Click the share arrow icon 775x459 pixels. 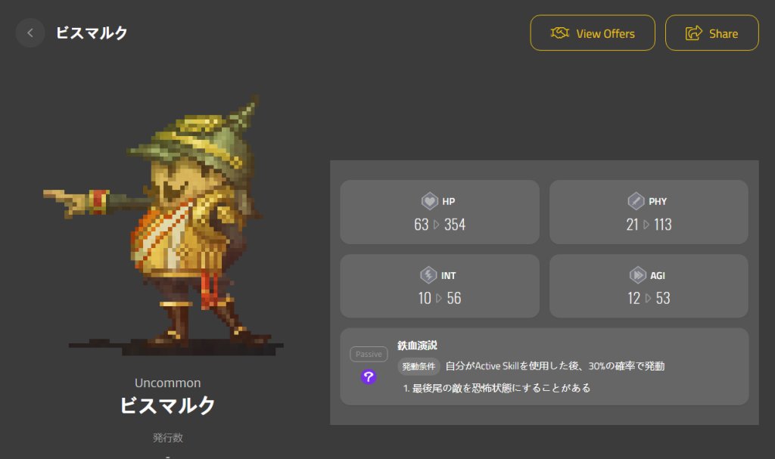693,33
